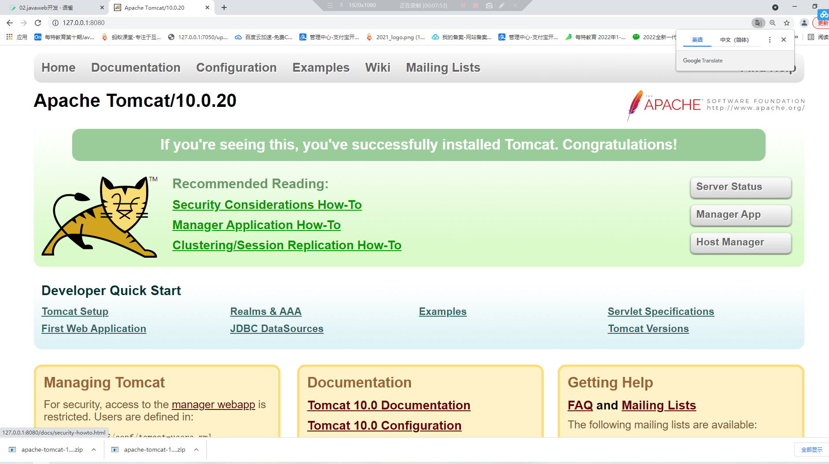Click the zoom magnifier icon in address bar
This screenshot has height=464, width=829.
tap(773, 23)
